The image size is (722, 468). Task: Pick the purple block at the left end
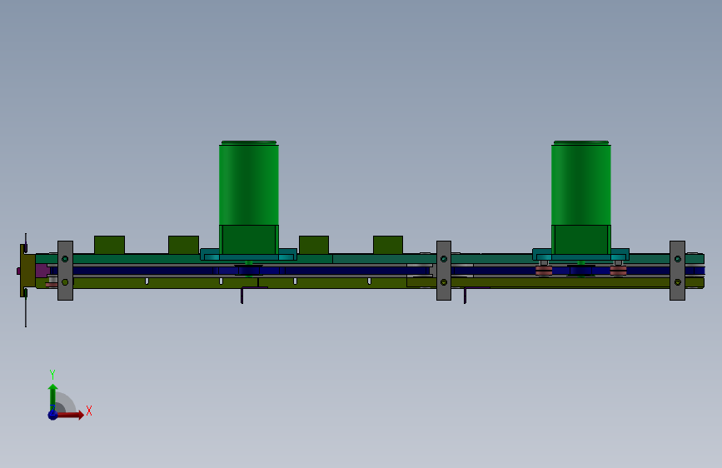tap(42, 271)
